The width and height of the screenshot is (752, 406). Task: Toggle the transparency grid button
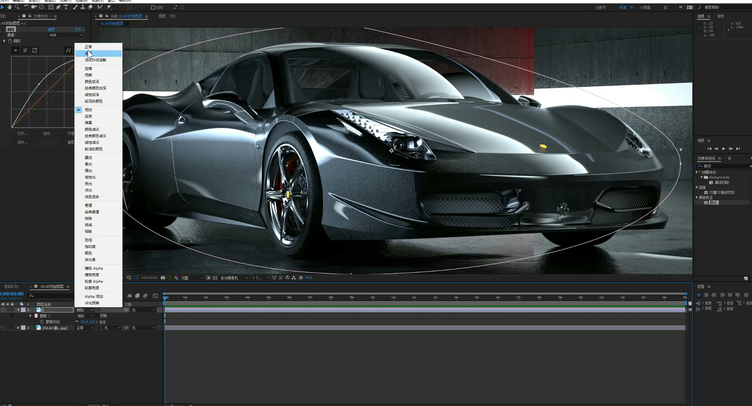pos(215,278)
